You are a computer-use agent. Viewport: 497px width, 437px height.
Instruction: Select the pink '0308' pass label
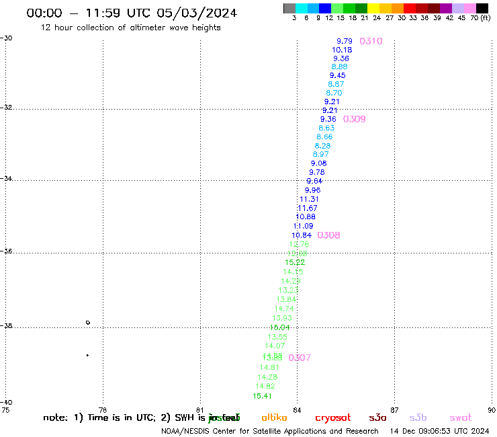[328, 235]
